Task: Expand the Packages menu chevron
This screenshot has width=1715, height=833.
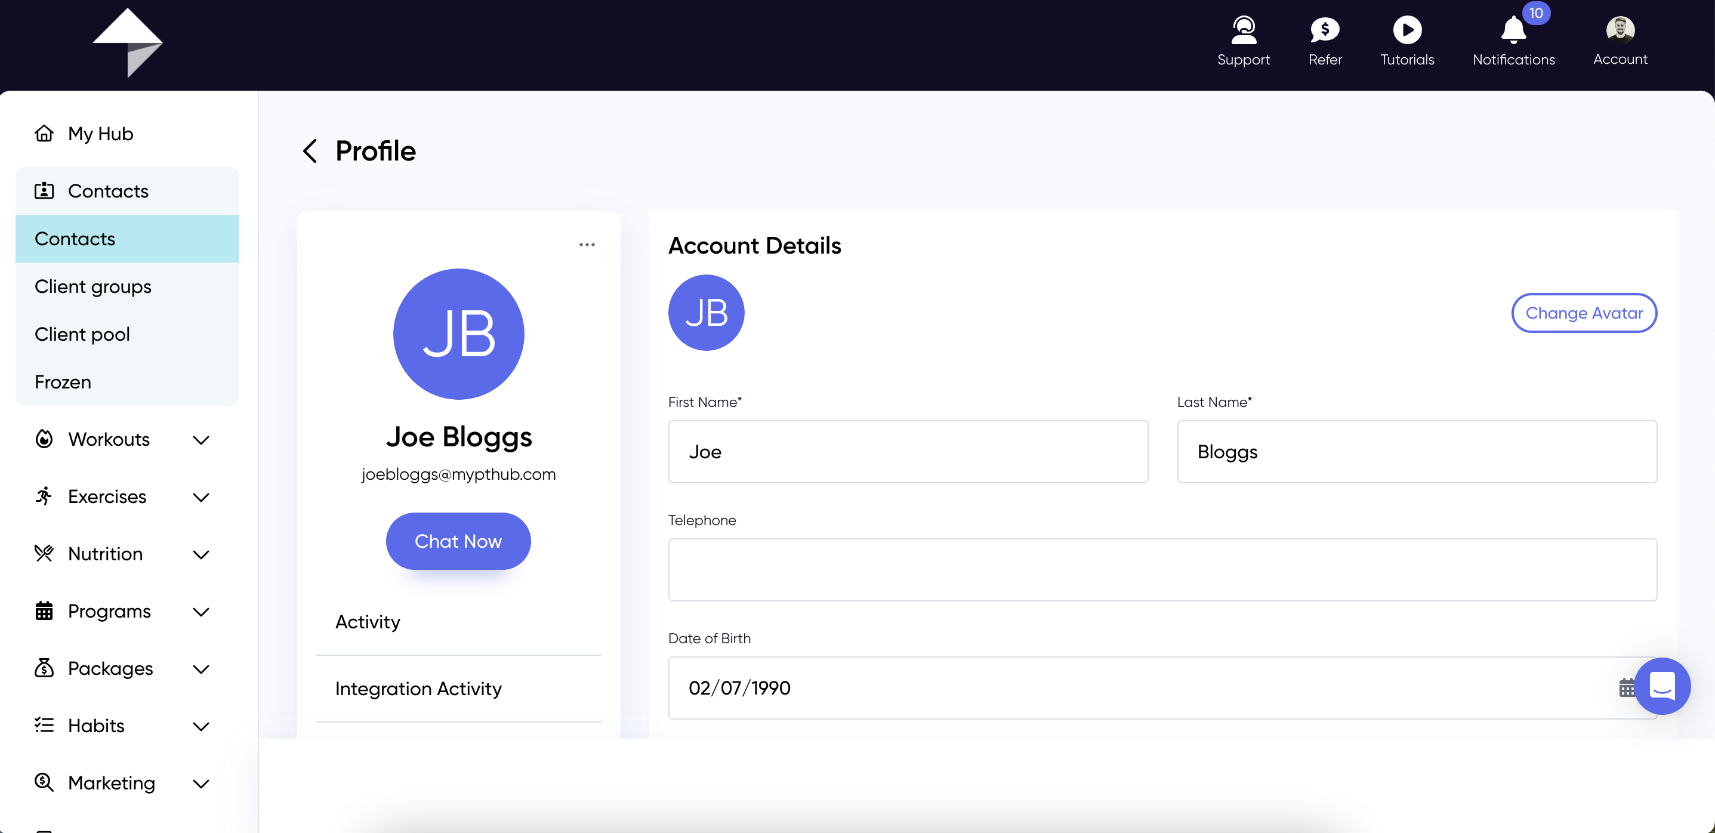Action: [x=201, y=669]
